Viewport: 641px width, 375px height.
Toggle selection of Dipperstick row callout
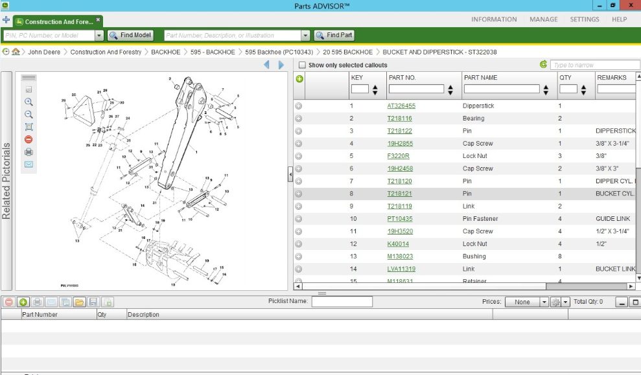(298, 106)
